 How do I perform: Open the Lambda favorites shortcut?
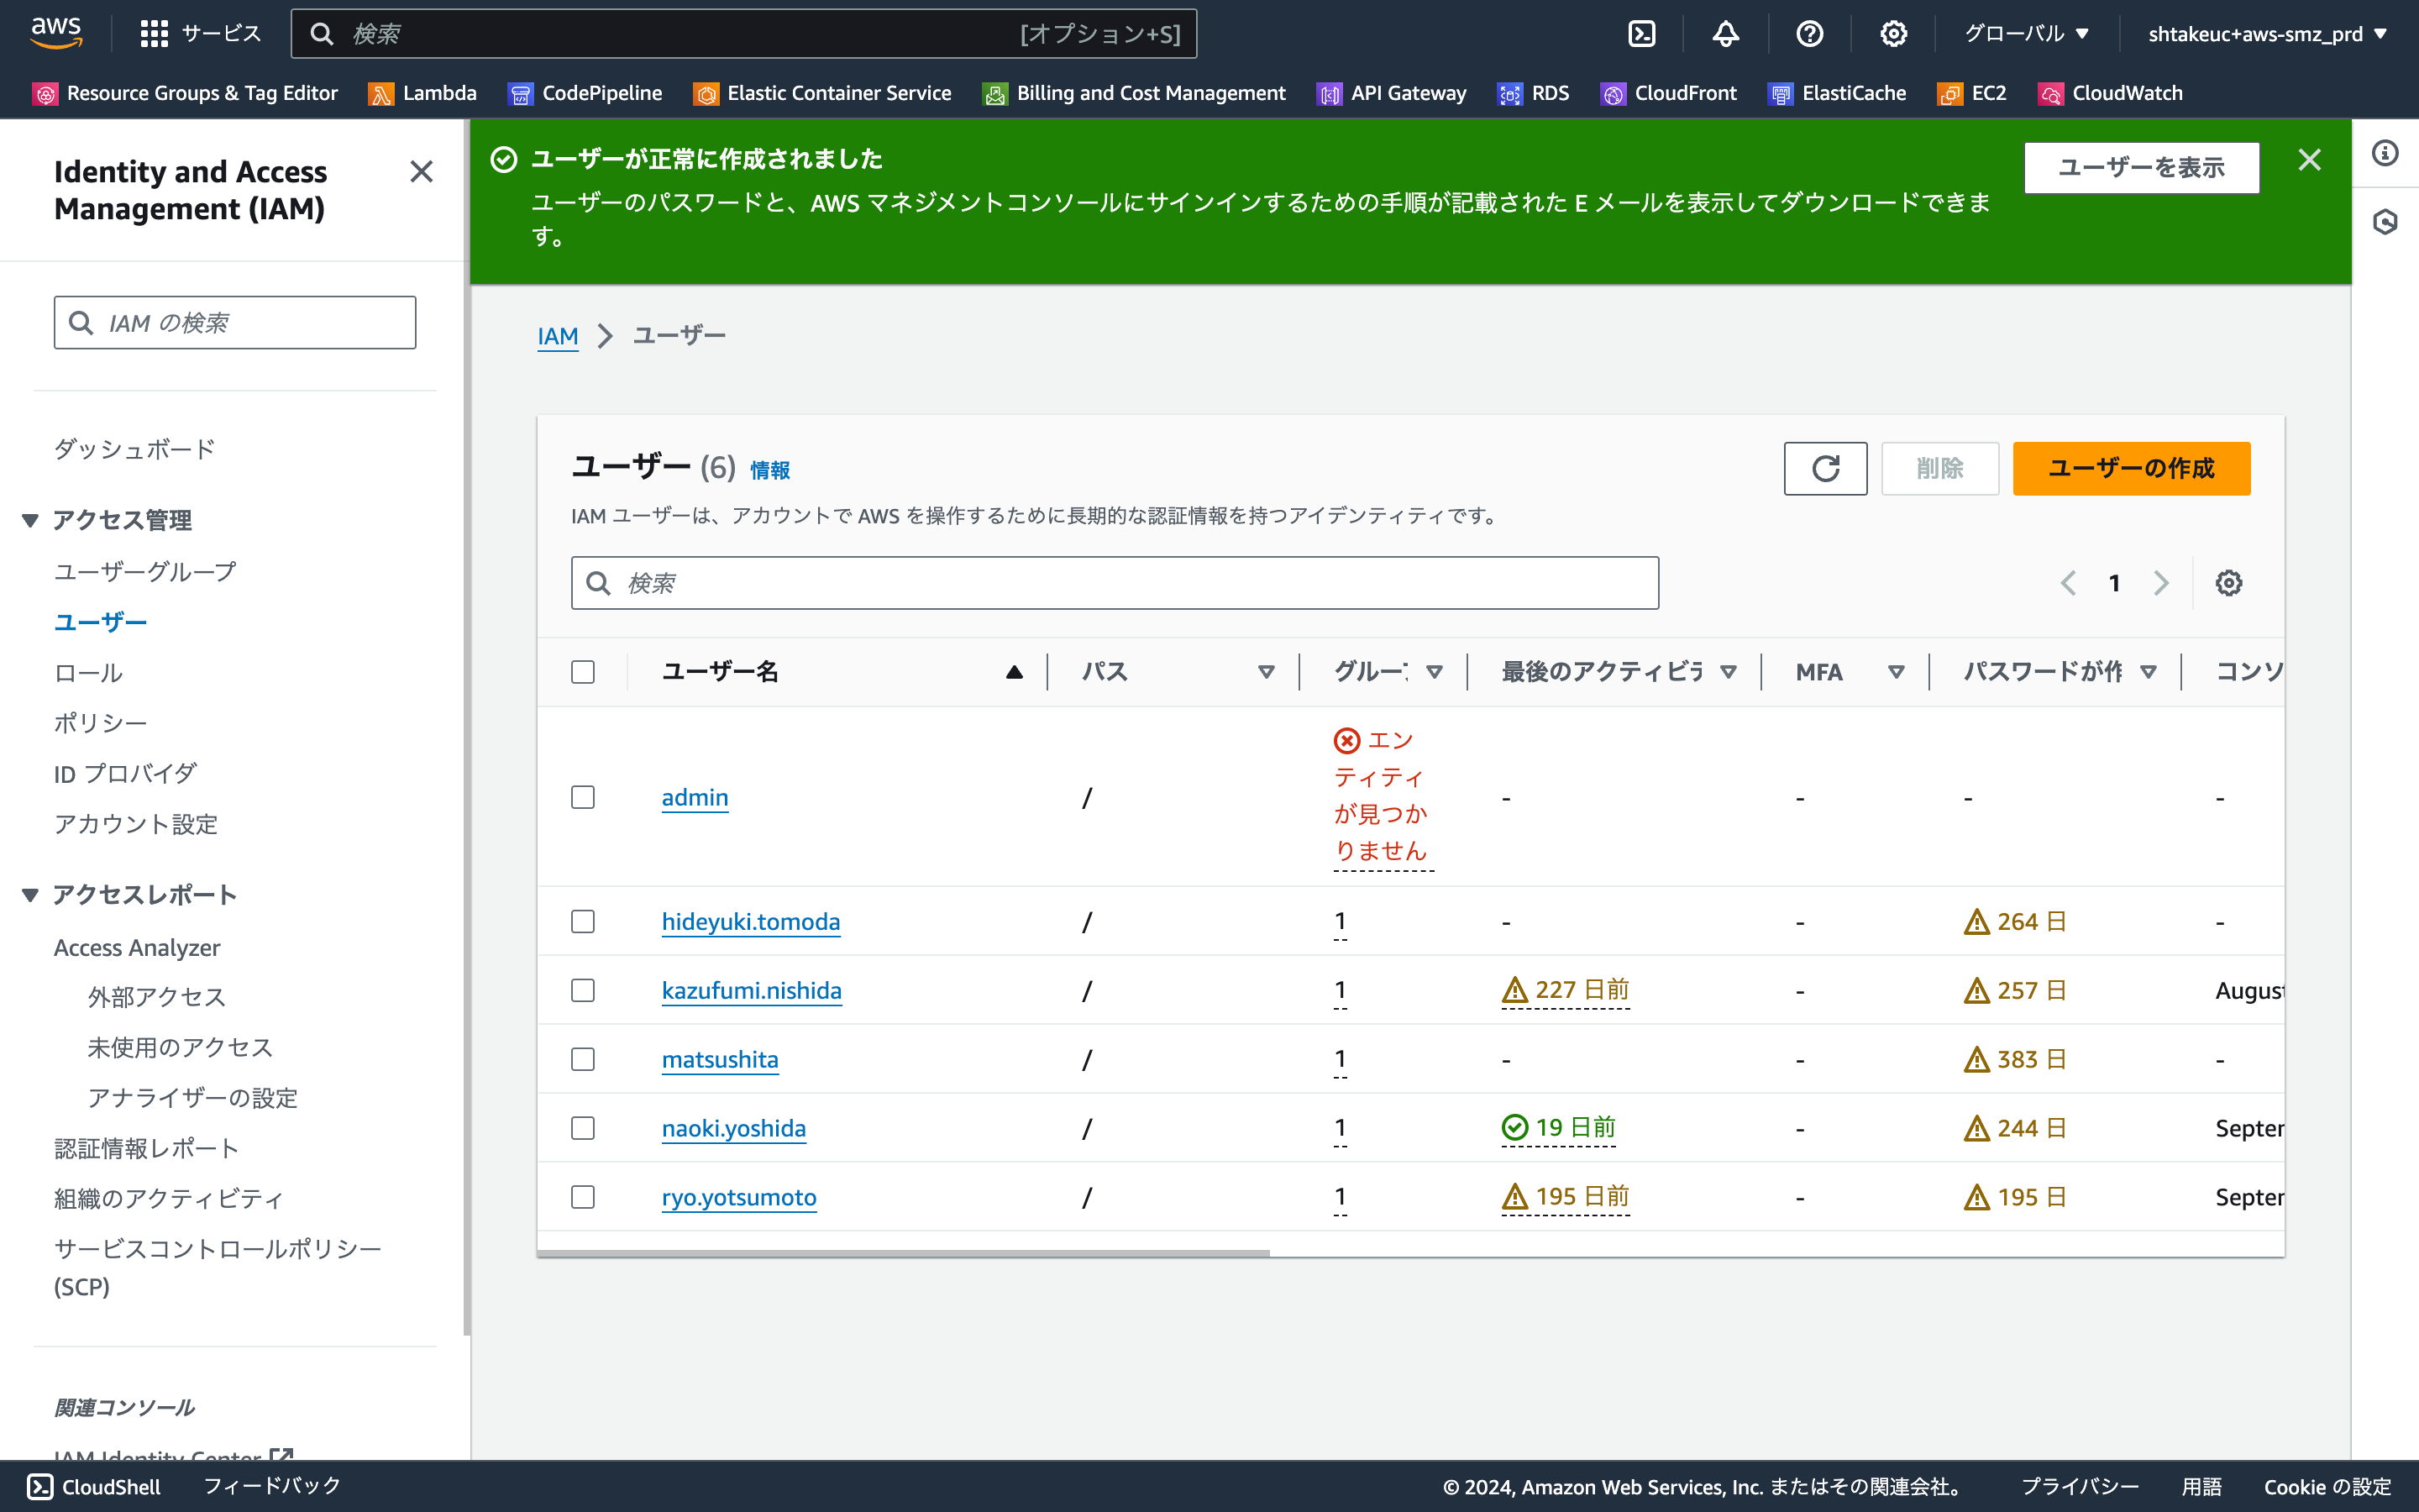(x=422, y=93)
